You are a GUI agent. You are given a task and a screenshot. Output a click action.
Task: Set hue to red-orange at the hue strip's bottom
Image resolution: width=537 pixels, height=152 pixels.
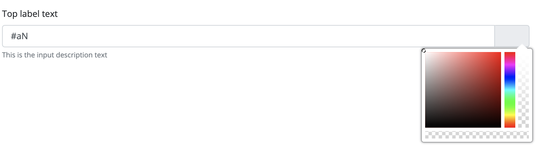(510, 126)
